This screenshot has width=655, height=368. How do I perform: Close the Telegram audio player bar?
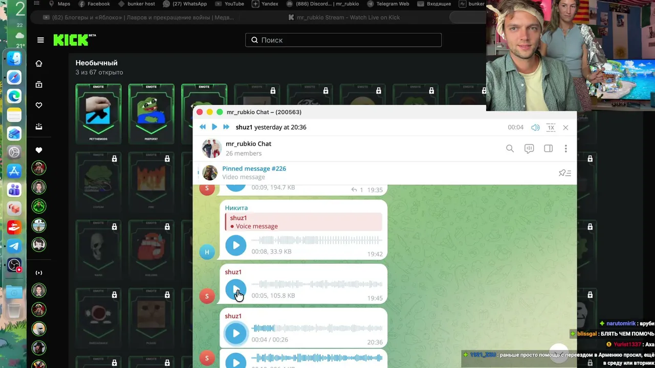click(565, 128)
